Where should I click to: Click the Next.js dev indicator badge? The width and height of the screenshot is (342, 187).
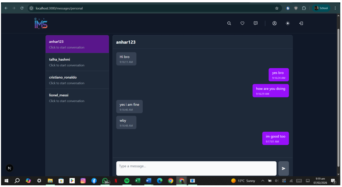[10, 168]
